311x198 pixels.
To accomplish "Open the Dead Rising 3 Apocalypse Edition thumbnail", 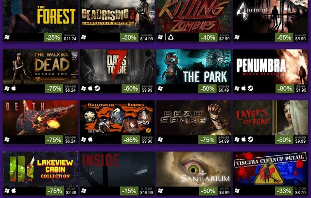I will coord(117,16).
